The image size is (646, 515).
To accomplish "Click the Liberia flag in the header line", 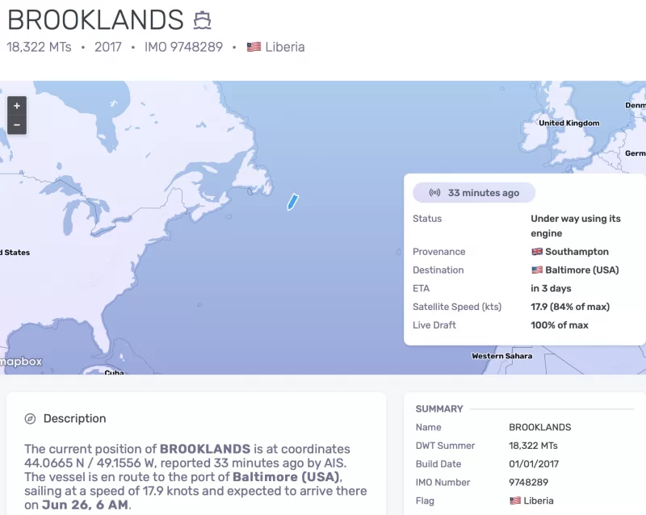I will (254, 47).
